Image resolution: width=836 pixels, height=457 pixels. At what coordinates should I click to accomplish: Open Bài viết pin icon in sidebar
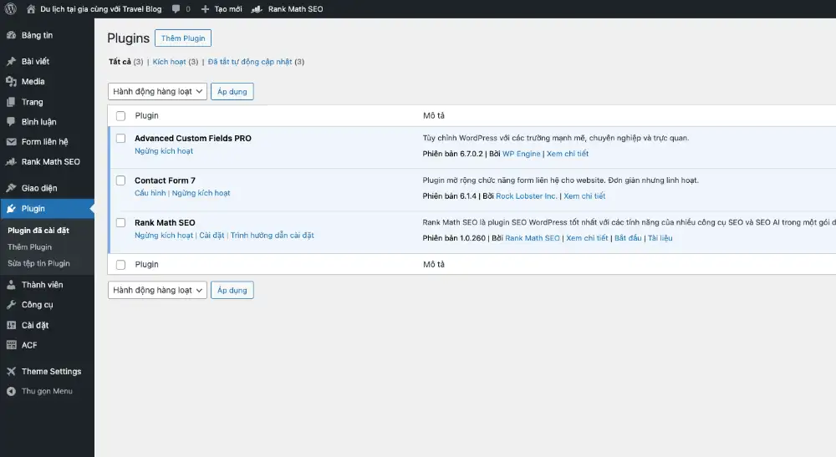(x=11, y=62)
